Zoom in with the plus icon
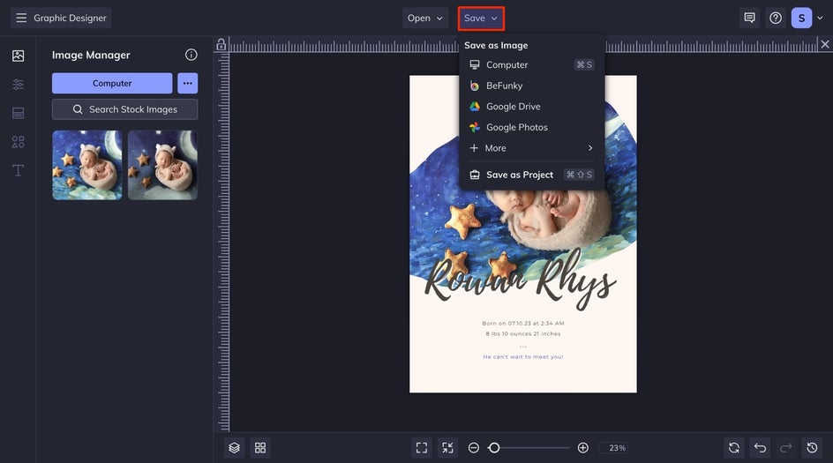Viewport: 833px width, 463px height. 582,448
